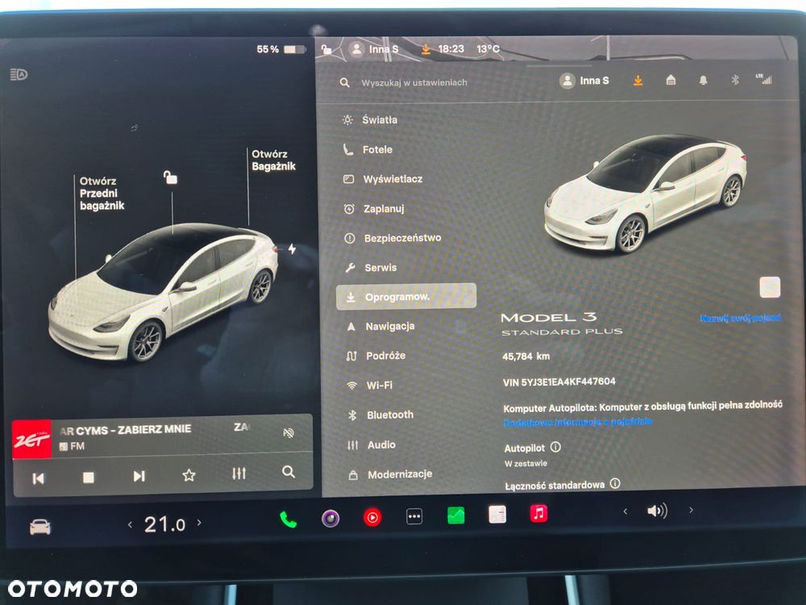The width and height of the screenshot is (806, 605).
Task: Open the Zaplanuj scheduling menu
Action: coord(374,209)
